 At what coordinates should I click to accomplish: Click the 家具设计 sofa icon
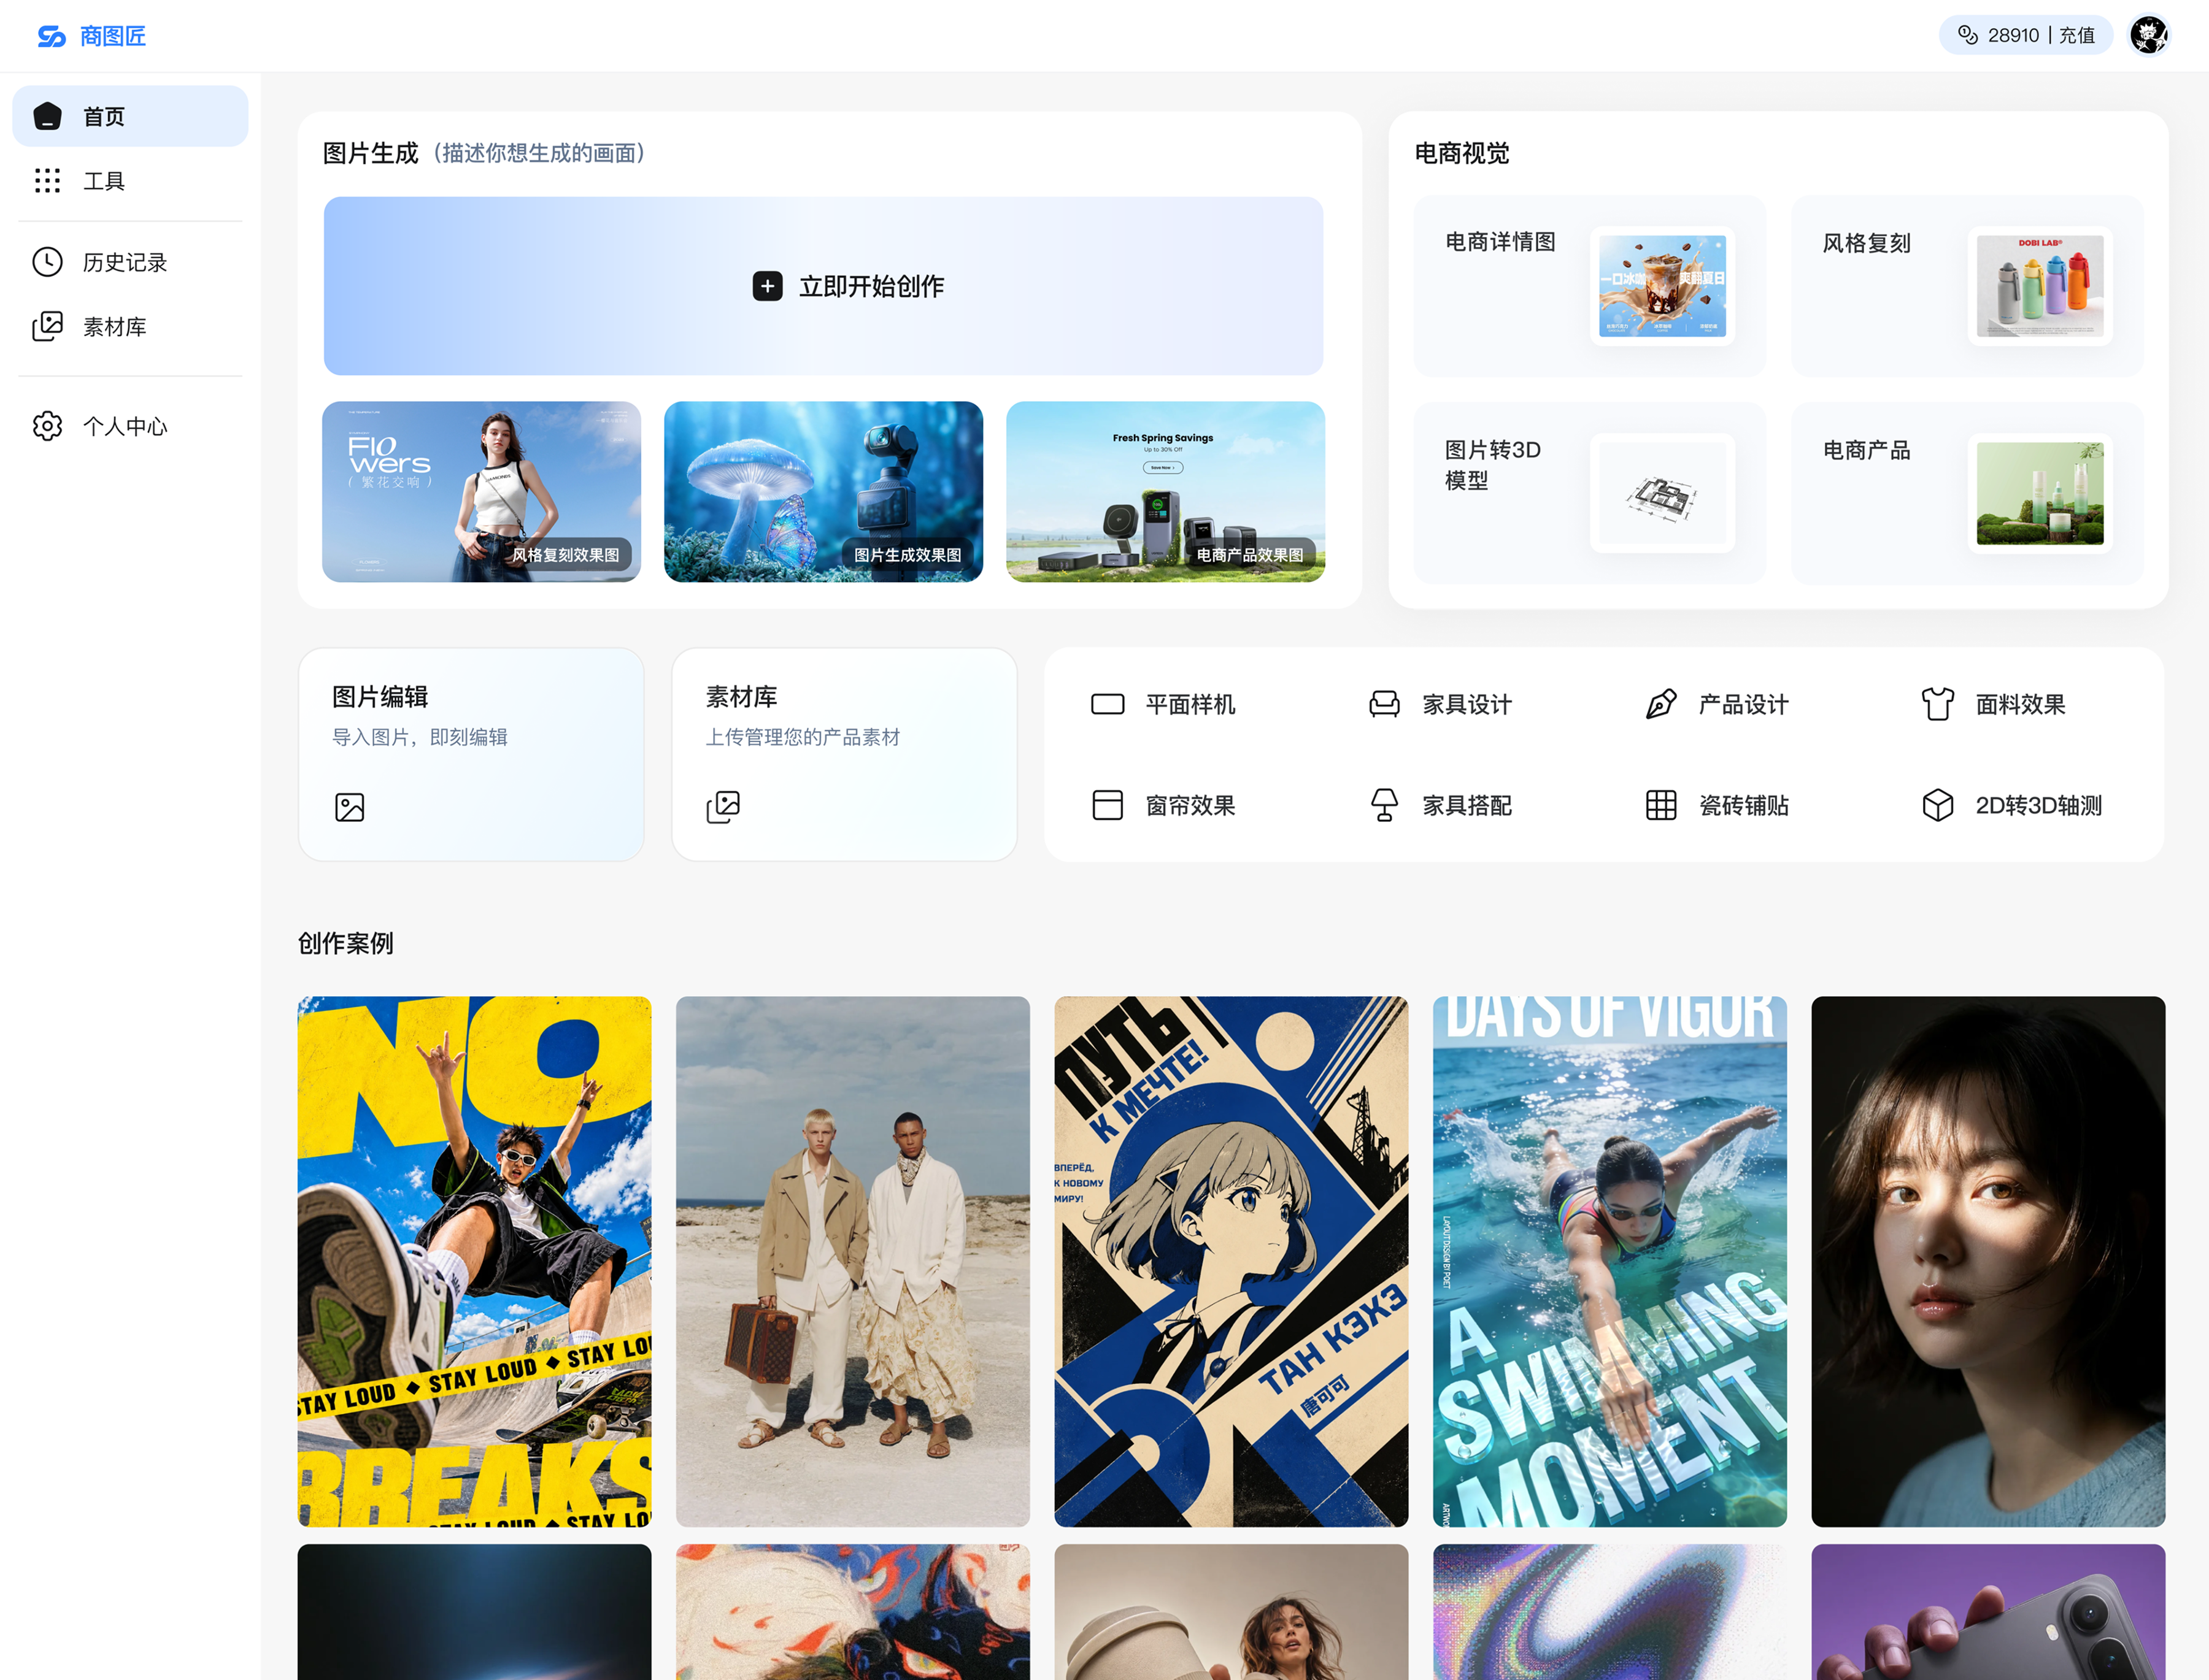(x=1384, y=704)
